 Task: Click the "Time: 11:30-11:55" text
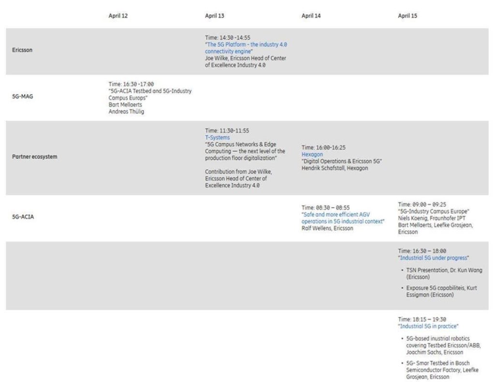[227, 131]
